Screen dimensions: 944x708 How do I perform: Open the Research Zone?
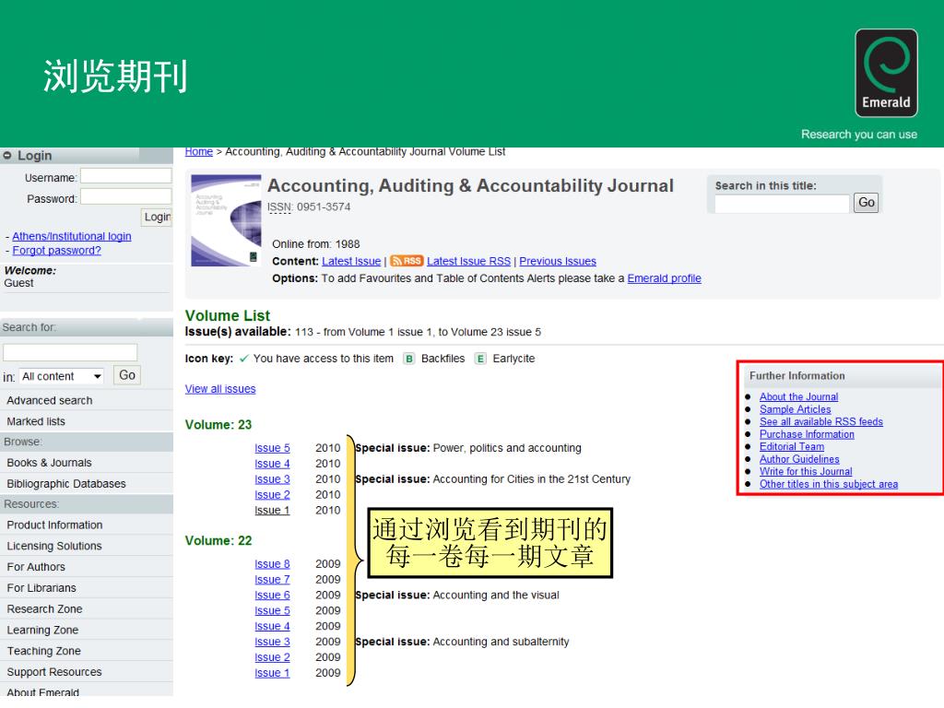point(44,609)
